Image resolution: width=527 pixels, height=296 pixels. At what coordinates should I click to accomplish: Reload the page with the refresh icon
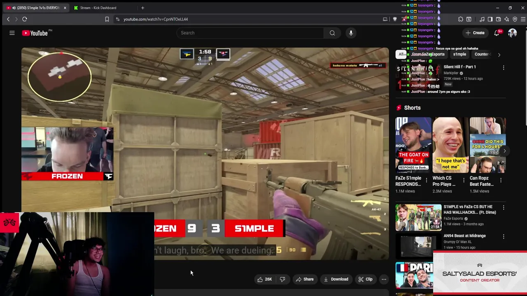click(25, 19)
